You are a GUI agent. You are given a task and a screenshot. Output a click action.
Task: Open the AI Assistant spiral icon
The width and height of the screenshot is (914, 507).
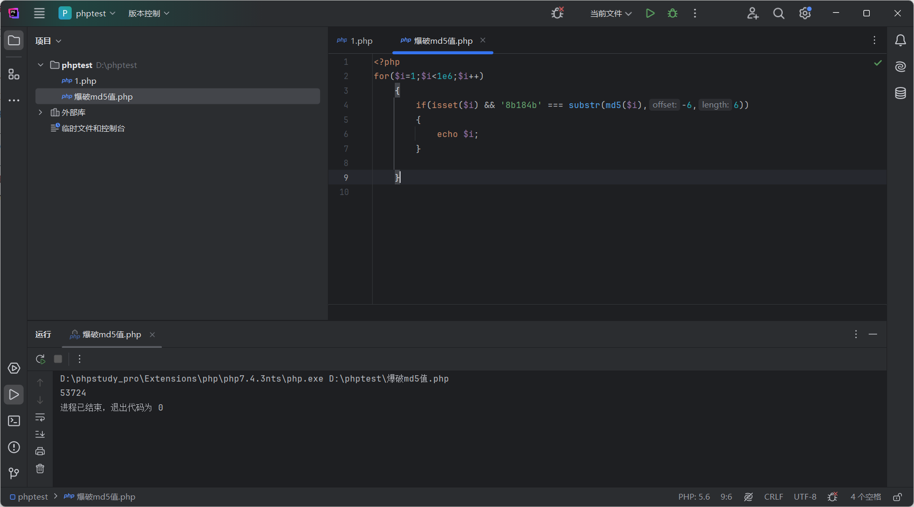click(900, 66)
